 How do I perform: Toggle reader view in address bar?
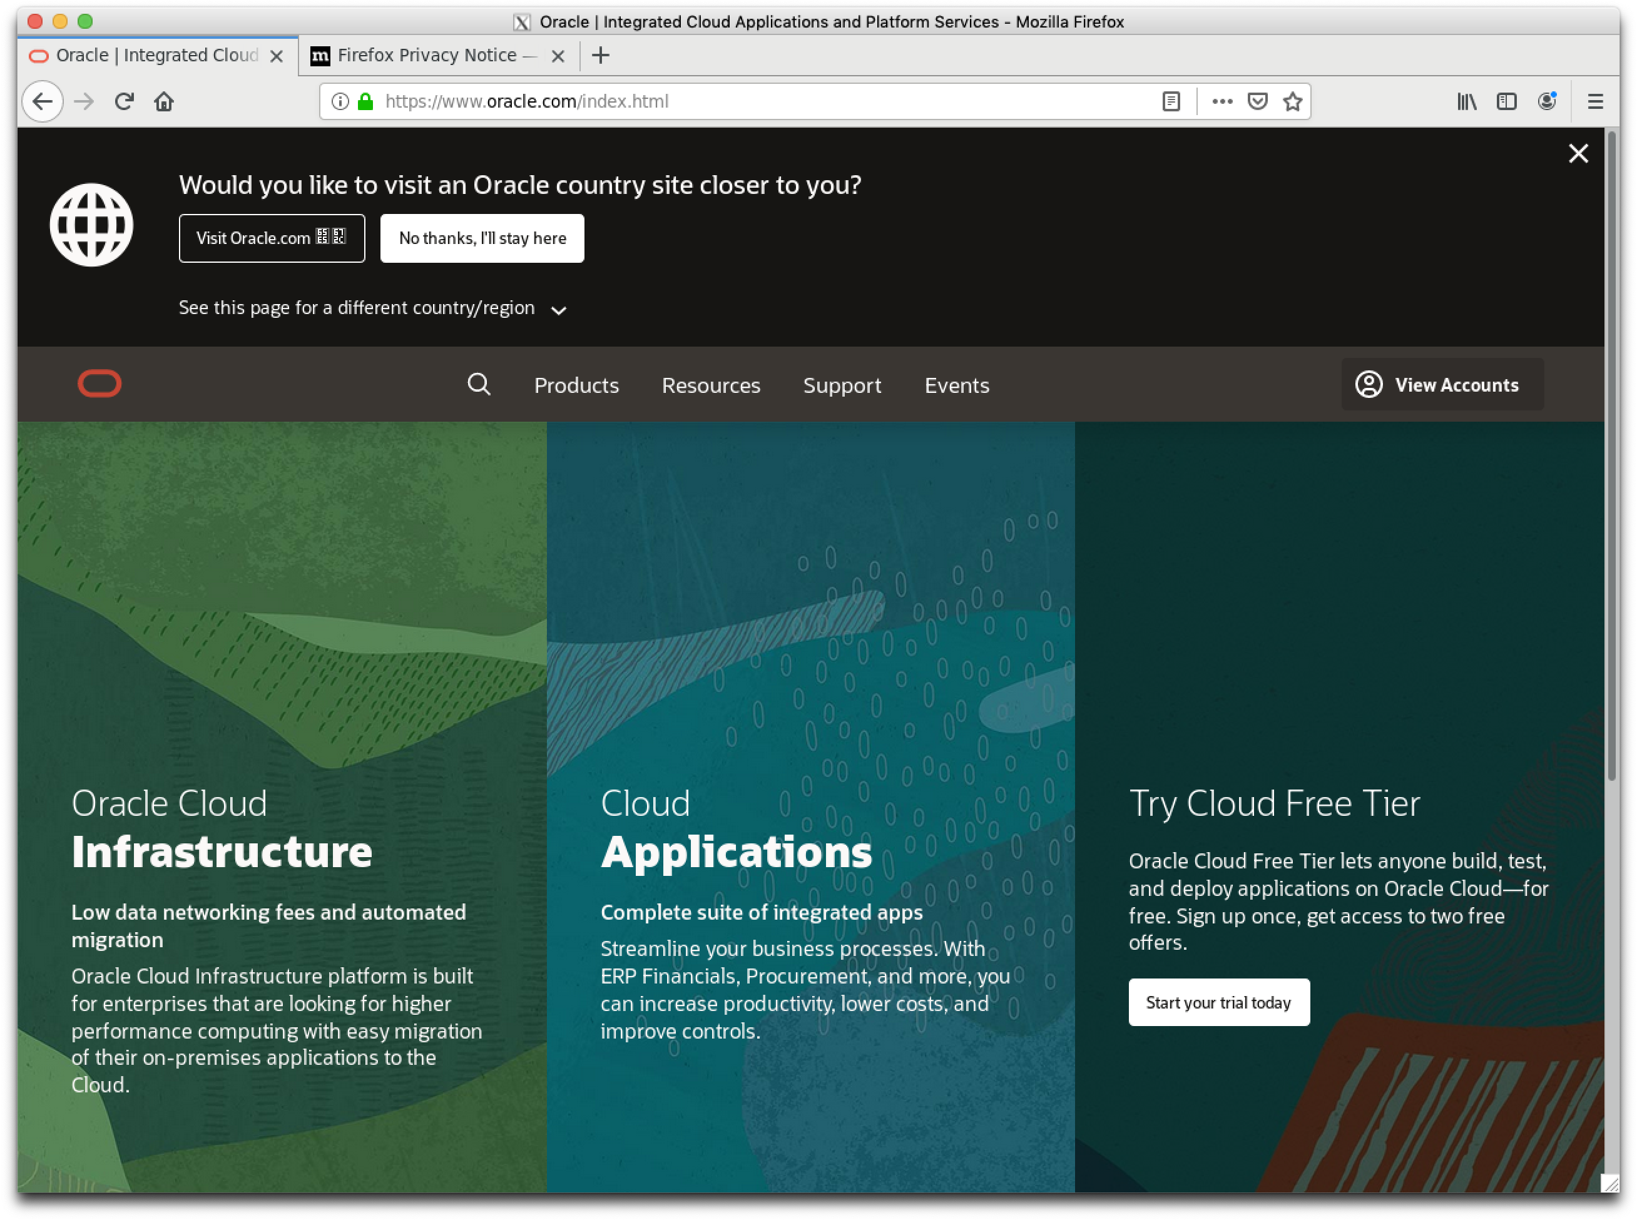point(1171,101)
